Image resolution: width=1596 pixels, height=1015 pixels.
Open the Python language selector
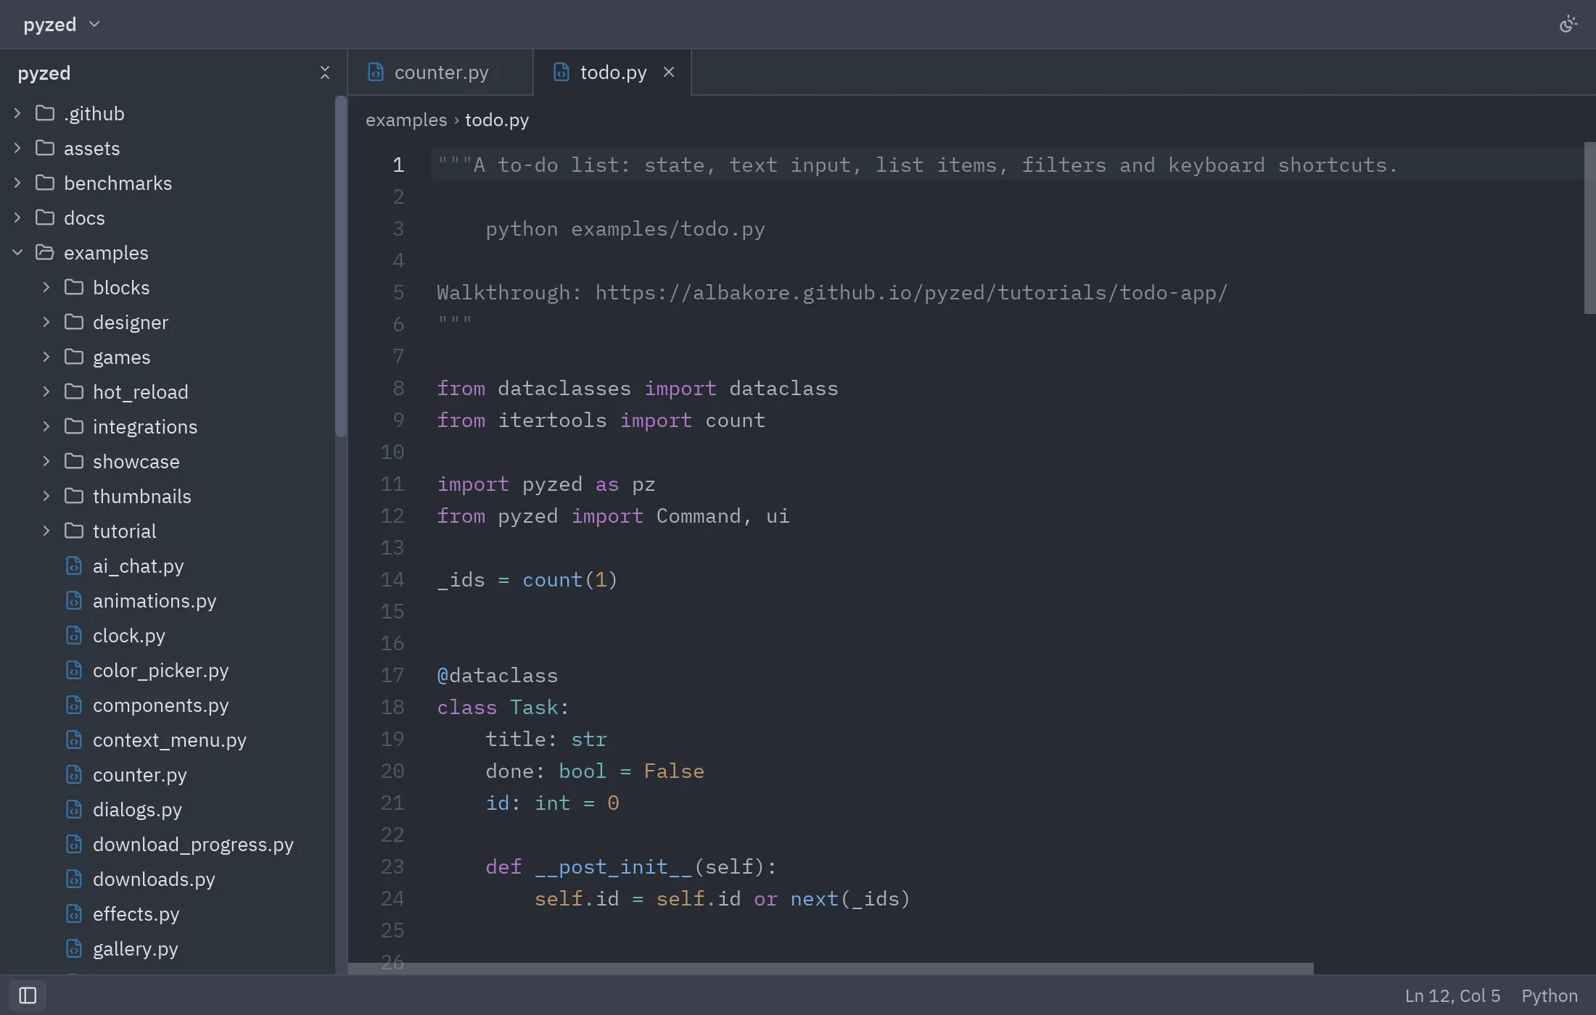[1550, 995]
